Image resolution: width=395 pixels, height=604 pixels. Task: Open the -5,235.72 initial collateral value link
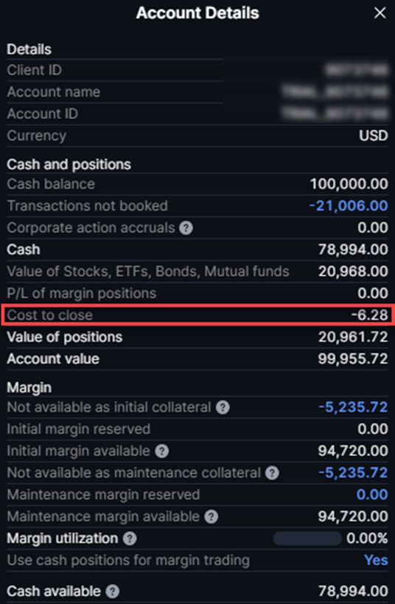tap(353, 407)
